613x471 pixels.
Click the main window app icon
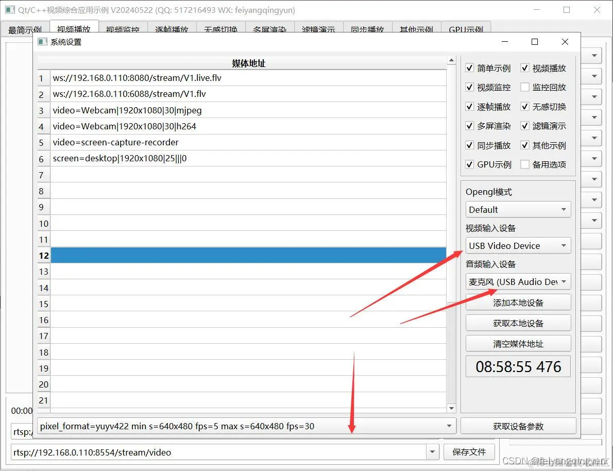pos(10,10)
